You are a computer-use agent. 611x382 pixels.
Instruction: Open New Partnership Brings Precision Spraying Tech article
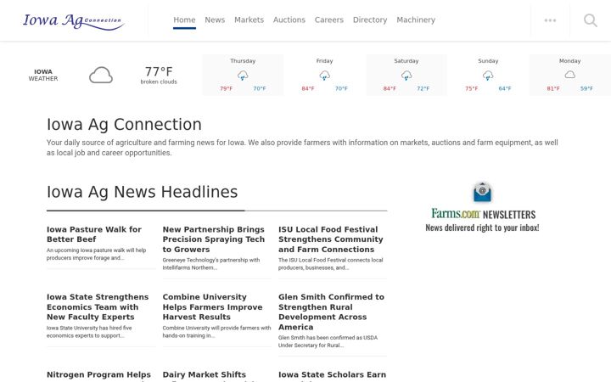tap(214, 239)
